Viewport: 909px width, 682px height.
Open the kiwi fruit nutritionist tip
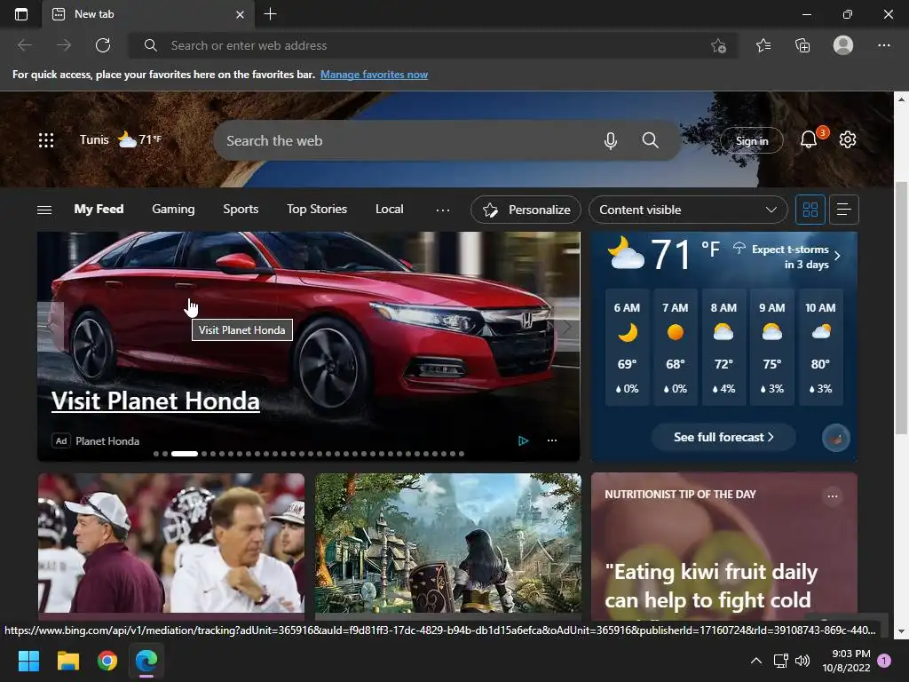(x=711, y=586)
